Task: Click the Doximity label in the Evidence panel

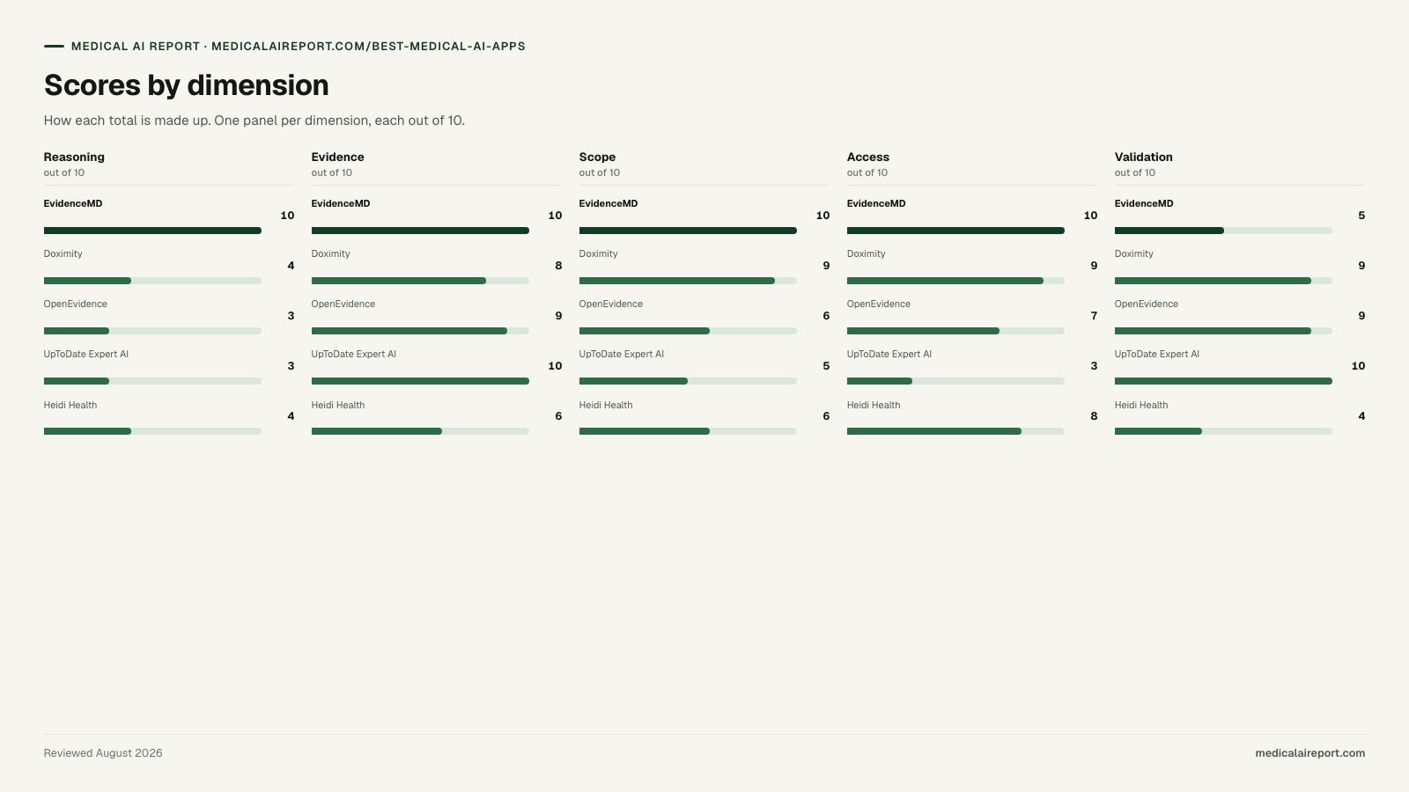Action: [x=330, y=253]
